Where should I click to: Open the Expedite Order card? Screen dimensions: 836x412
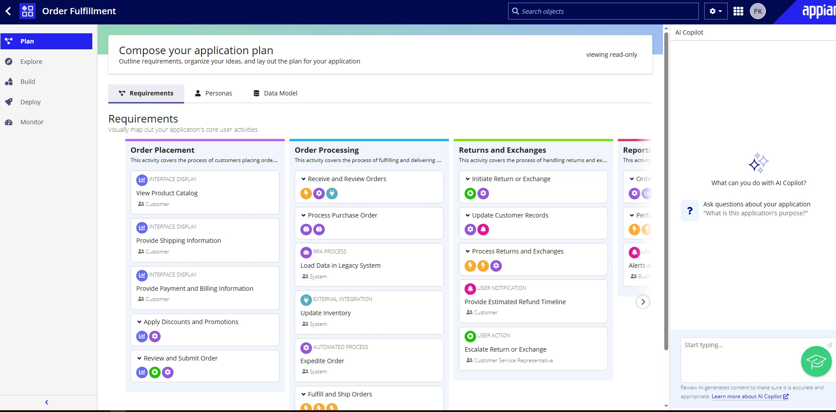click(x=369, y=360)
